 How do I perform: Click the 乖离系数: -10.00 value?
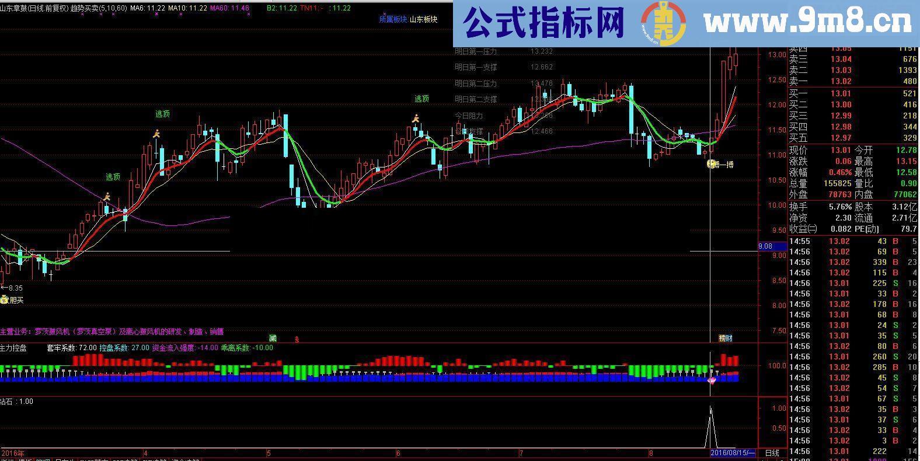tap(247, 348)
